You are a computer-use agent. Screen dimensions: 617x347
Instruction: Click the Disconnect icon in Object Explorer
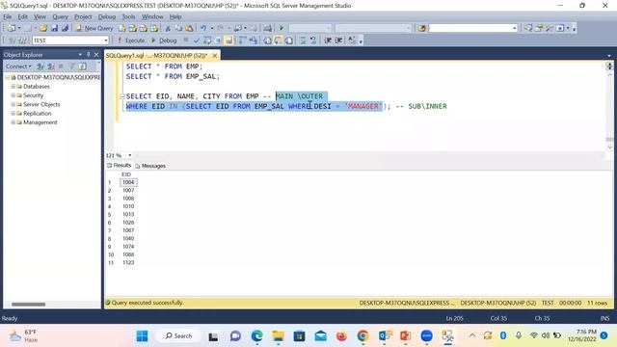[x=51, y=67]
